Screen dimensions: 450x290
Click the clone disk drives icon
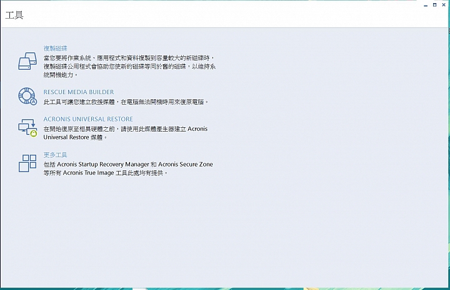pyautogui.click(x=27, y=61)
